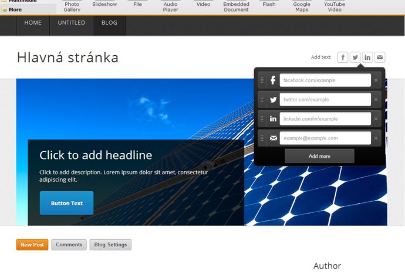The height and width of the screenshot is (275, 405).
Task: Remove the Facebook social link row
Action: 376,80
